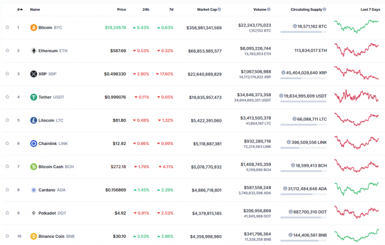Open Binance Coin BNB name link
This screenshot has height=245, width=385.
[x=56, y=236]
